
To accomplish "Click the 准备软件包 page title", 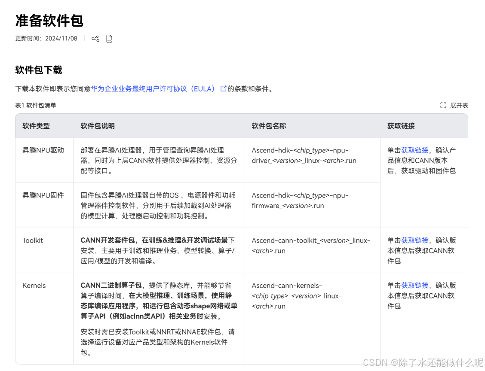I will coord(49,21).
